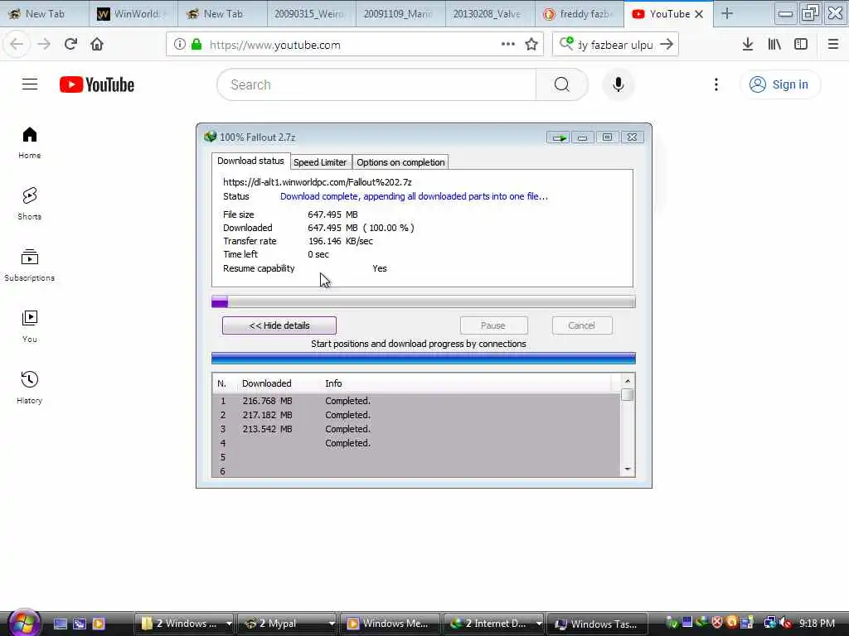Open the You section in sidebar
Viewport: 849px width, 636px height.
[29, 326]
